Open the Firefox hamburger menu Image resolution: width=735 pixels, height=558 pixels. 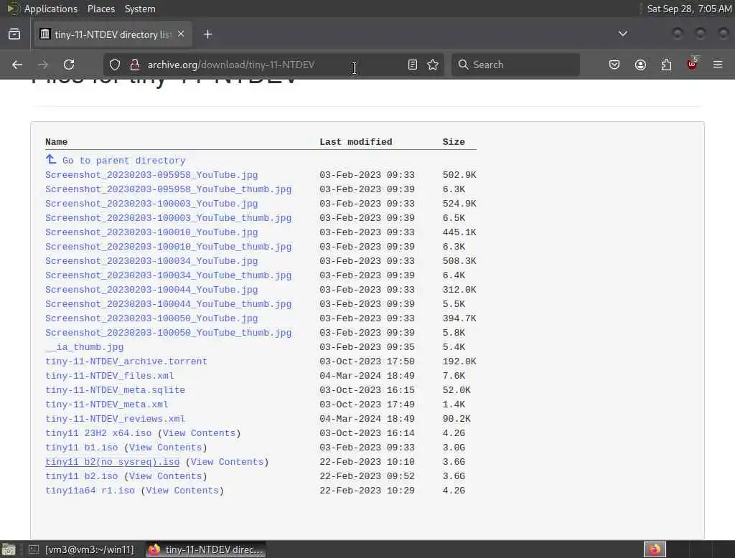click(x=718, y=65)
